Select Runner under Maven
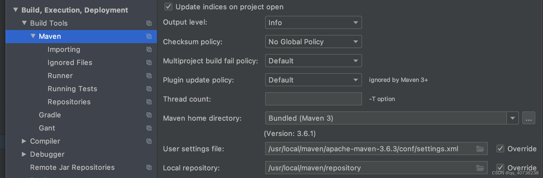This screenshot has width=543, height=178. 60,76
